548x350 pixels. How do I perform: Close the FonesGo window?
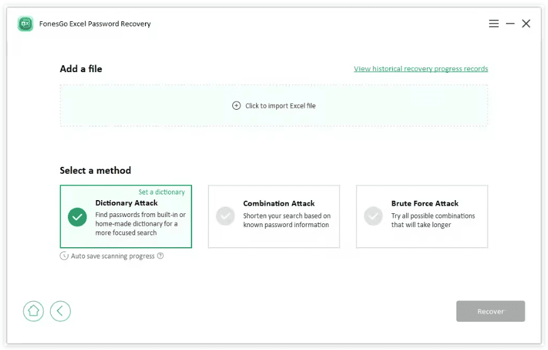526,24
